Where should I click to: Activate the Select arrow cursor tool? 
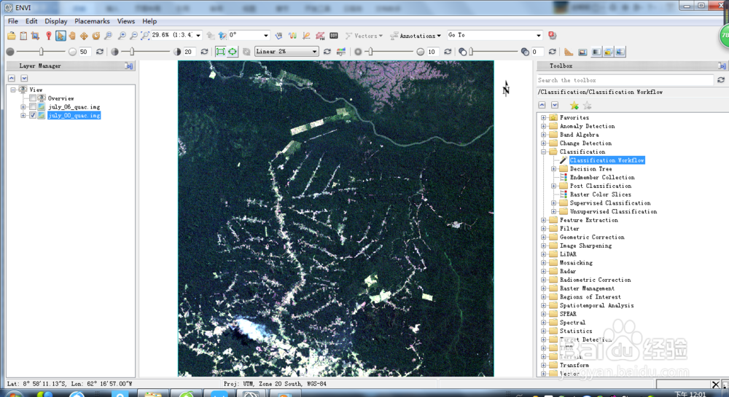(61, 36)
